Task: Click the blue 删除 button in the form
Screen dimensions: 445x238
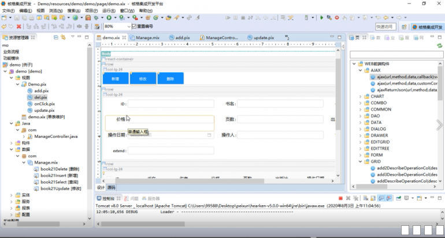Action: click(170, 78)
